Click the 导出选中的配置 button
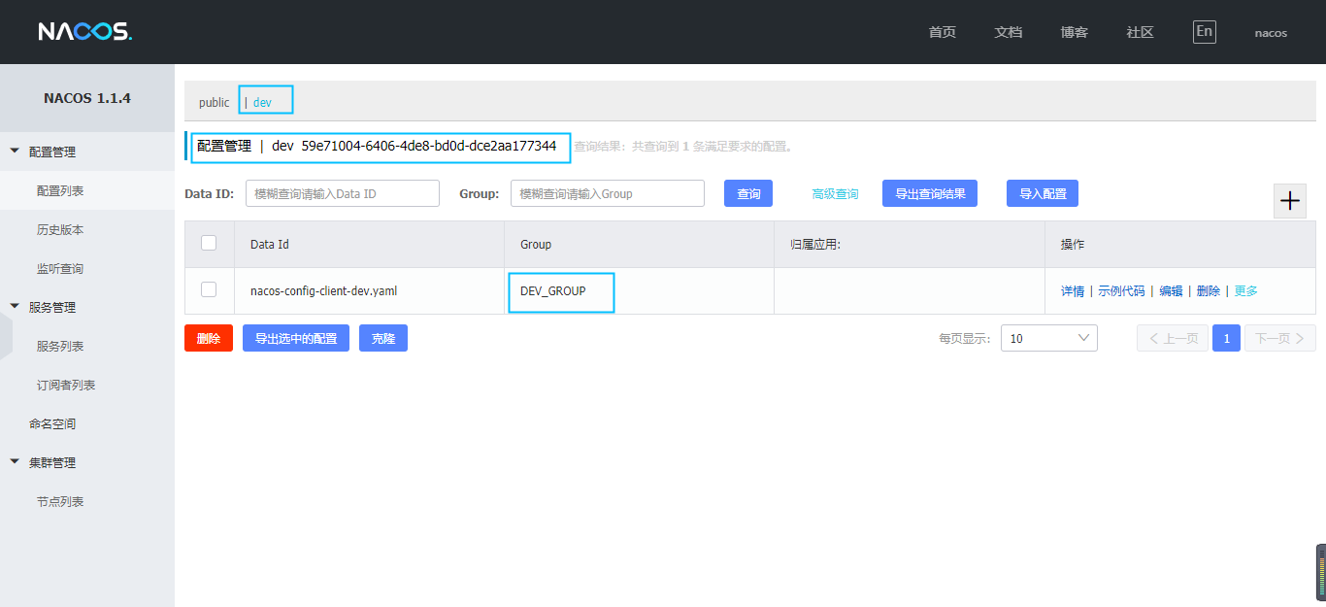This screenshot has width=1326, height=607. pos(296,338)
